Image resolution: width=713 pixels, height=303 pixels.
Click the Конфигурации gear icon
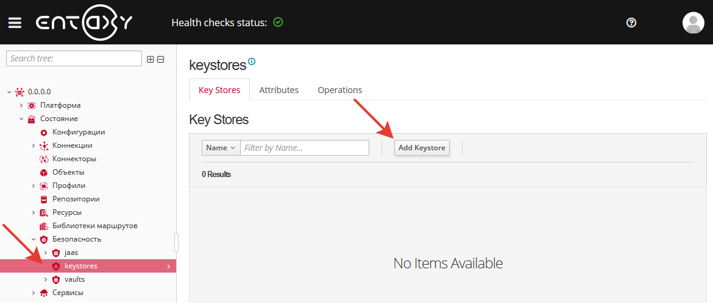(44, 133)
